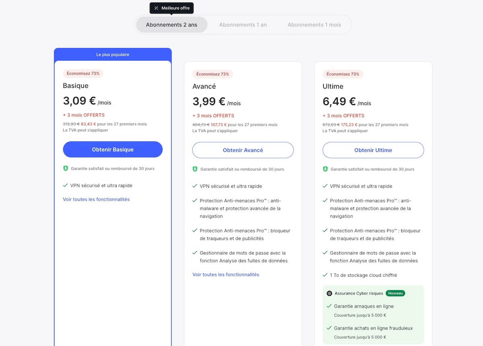
Task: Click the green shield icon in Avancé card
Action: click(195, 169)
